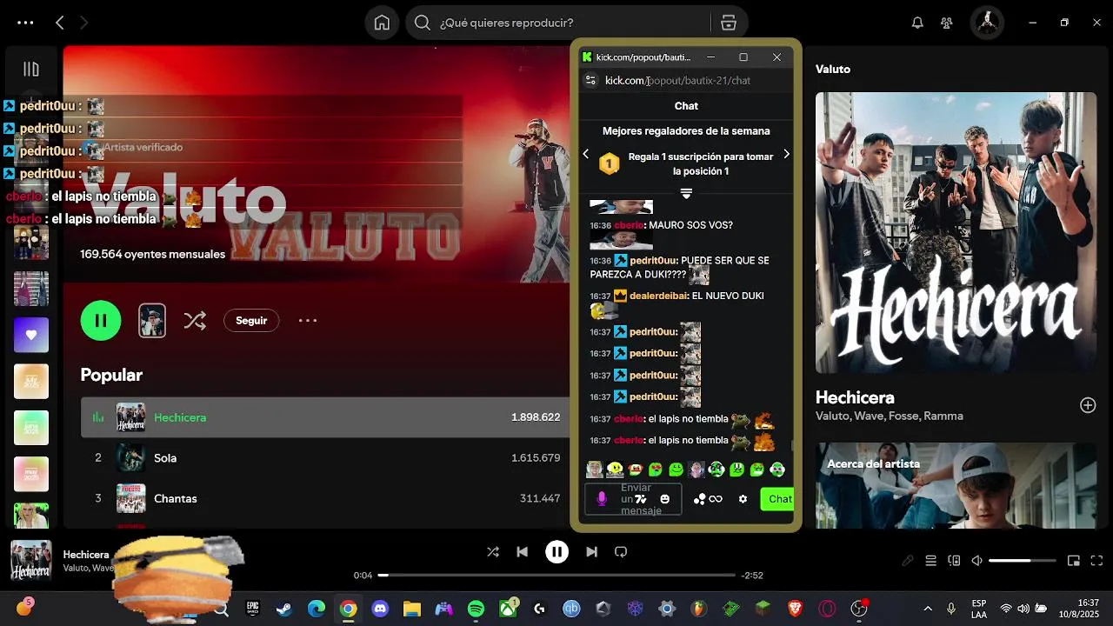The height and width of the screenshot is (626, 1113).
Task: Open Spotify home page
Action: click(x=382, y=23)
